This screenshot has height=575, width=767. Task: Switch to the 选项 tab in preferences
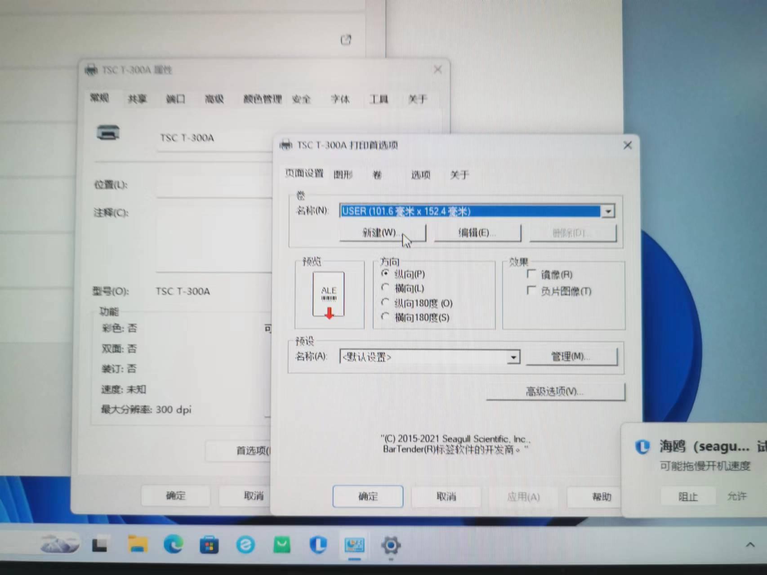[420, 174]
